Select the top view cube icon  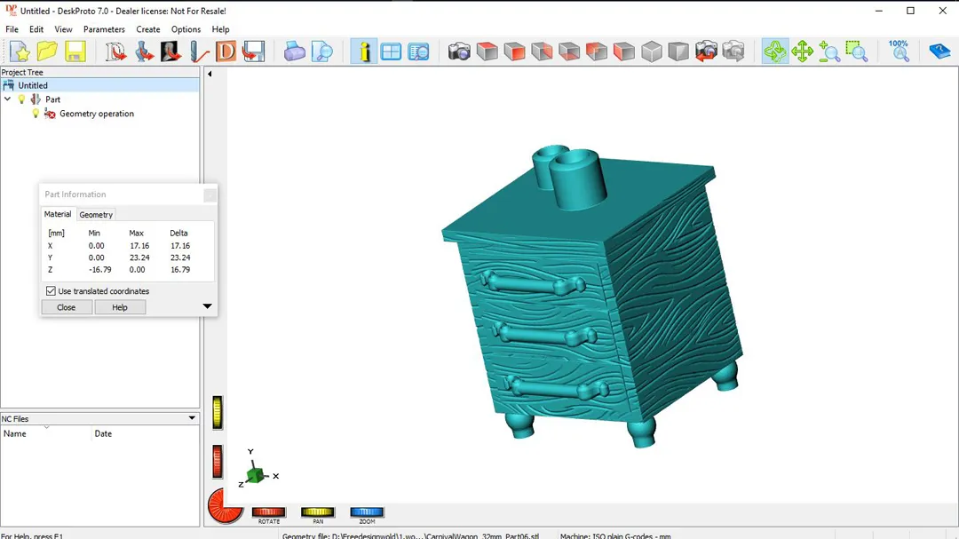click(x=487, y=52)
